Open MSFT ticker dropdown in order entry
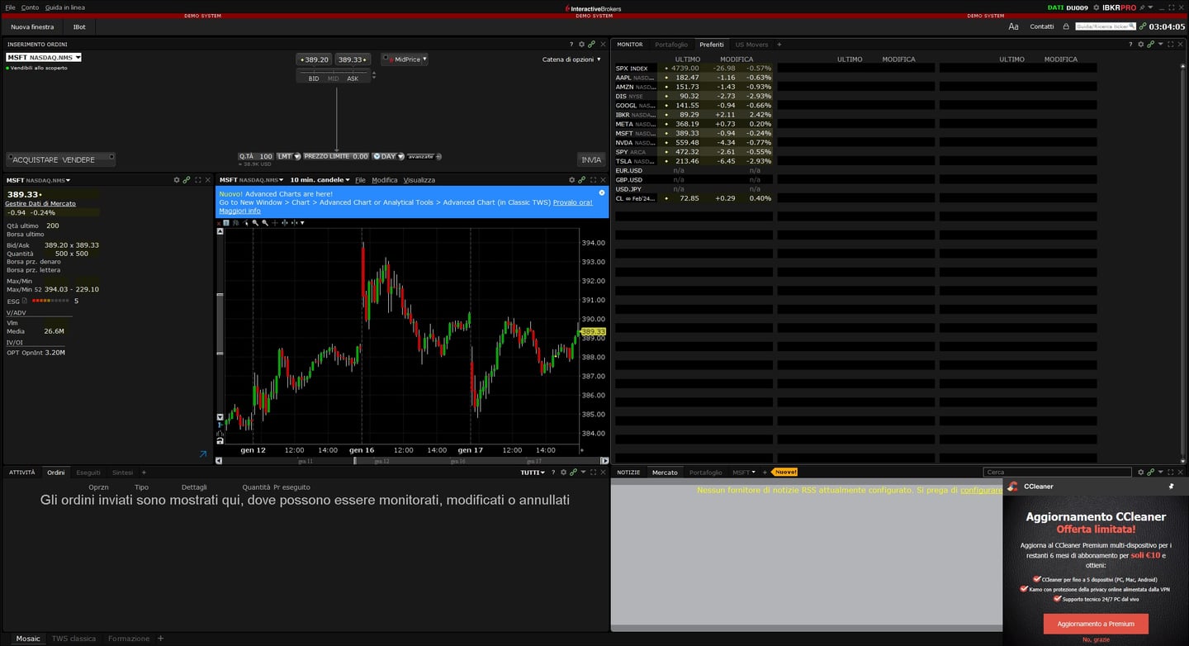Screen dimensions: 1189x646 pos(43,57)
